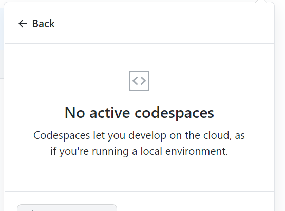
Task: Click the word 'No' in the heading
Action: [75, 113]
